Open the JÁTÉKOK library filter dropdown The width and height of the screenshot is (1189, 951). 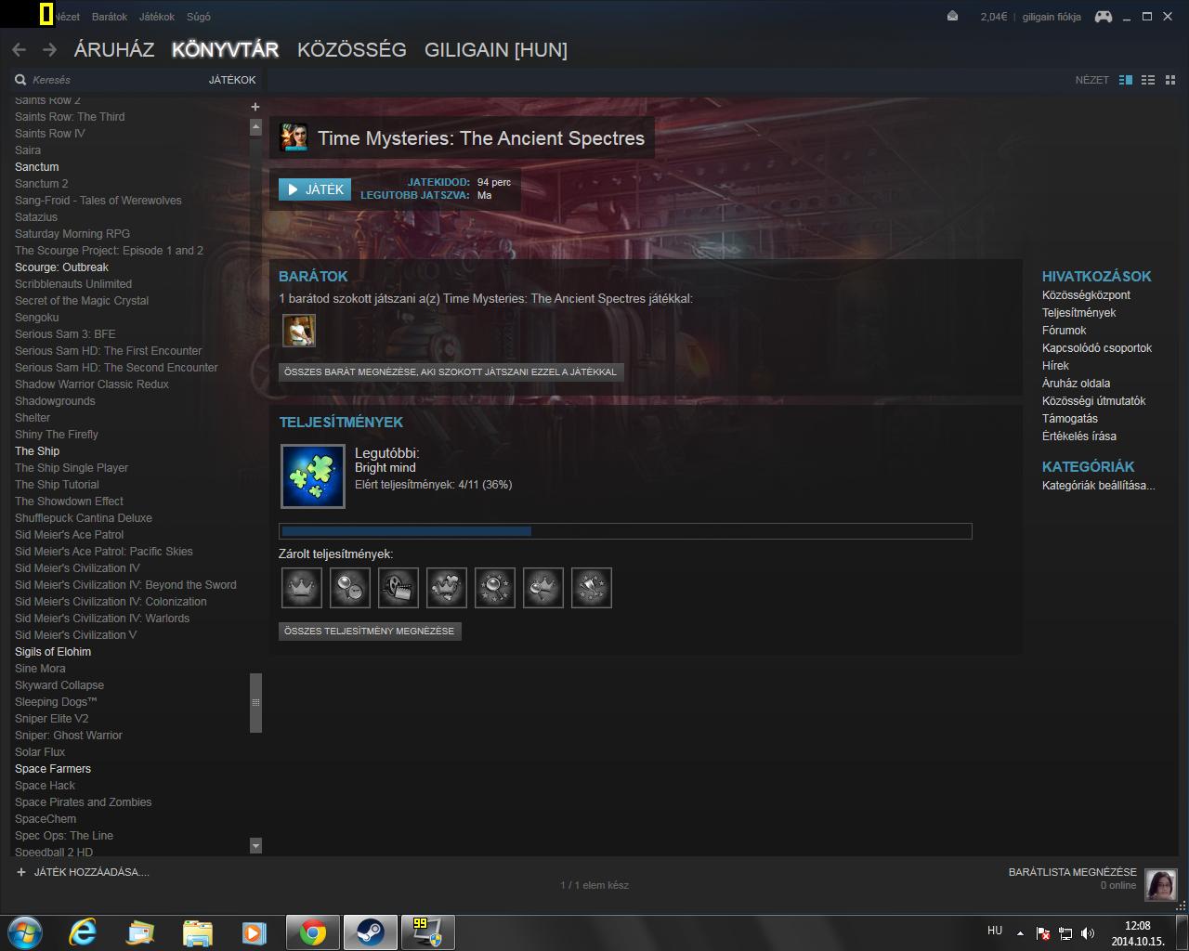click(232, 80)
